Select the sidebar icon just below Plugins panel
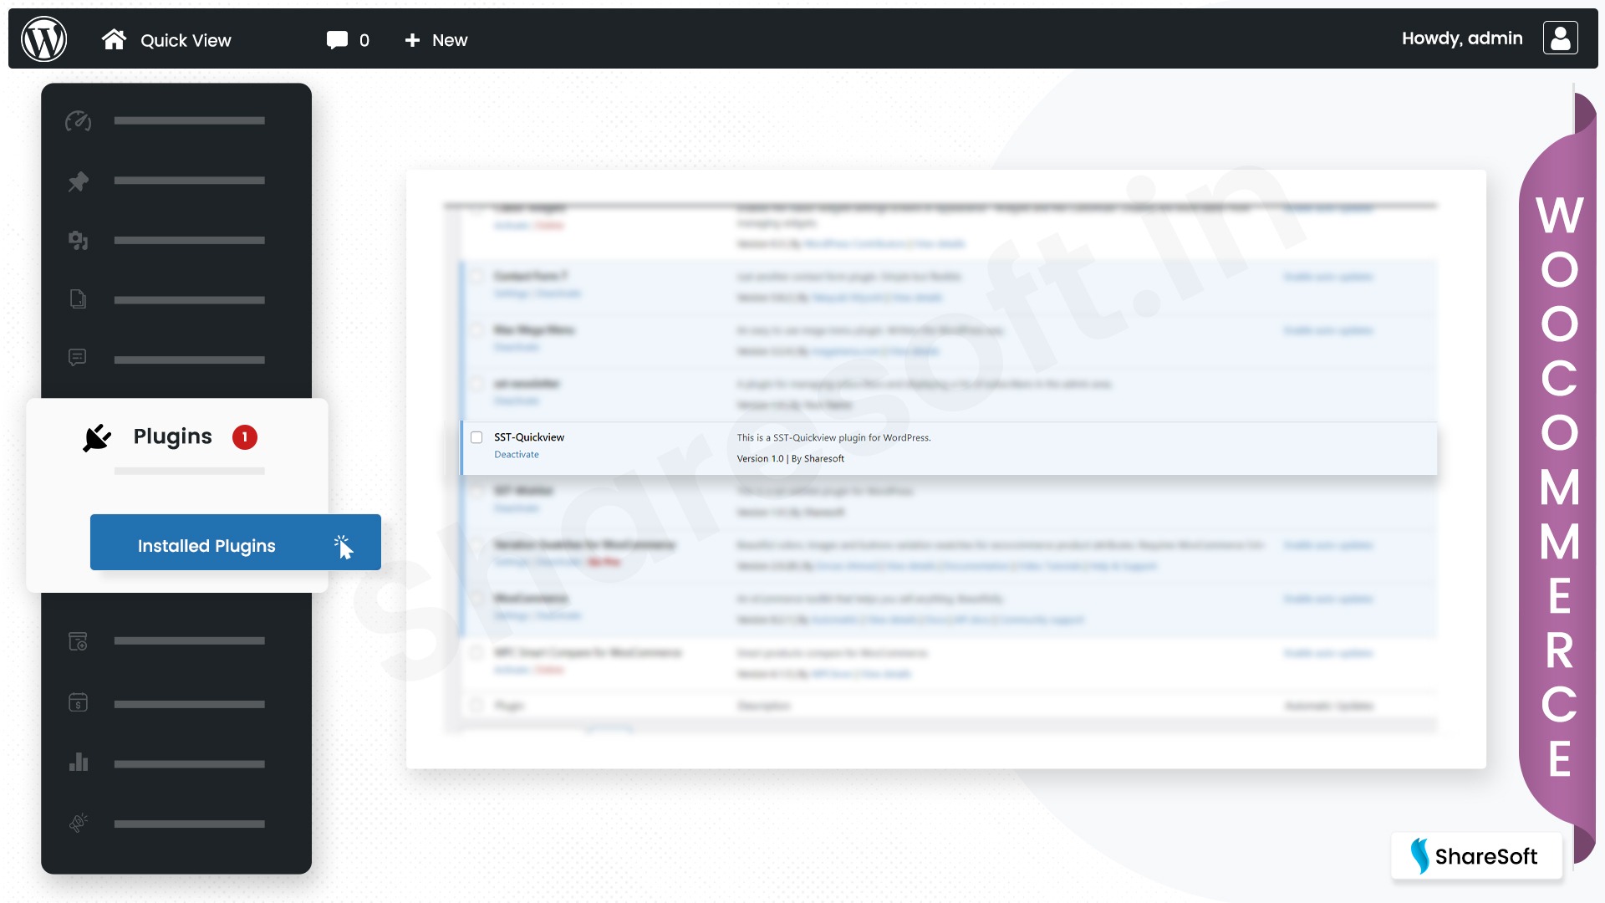Screen dimensions: 1605x903 pyautogui.click(x=78, y=641)
